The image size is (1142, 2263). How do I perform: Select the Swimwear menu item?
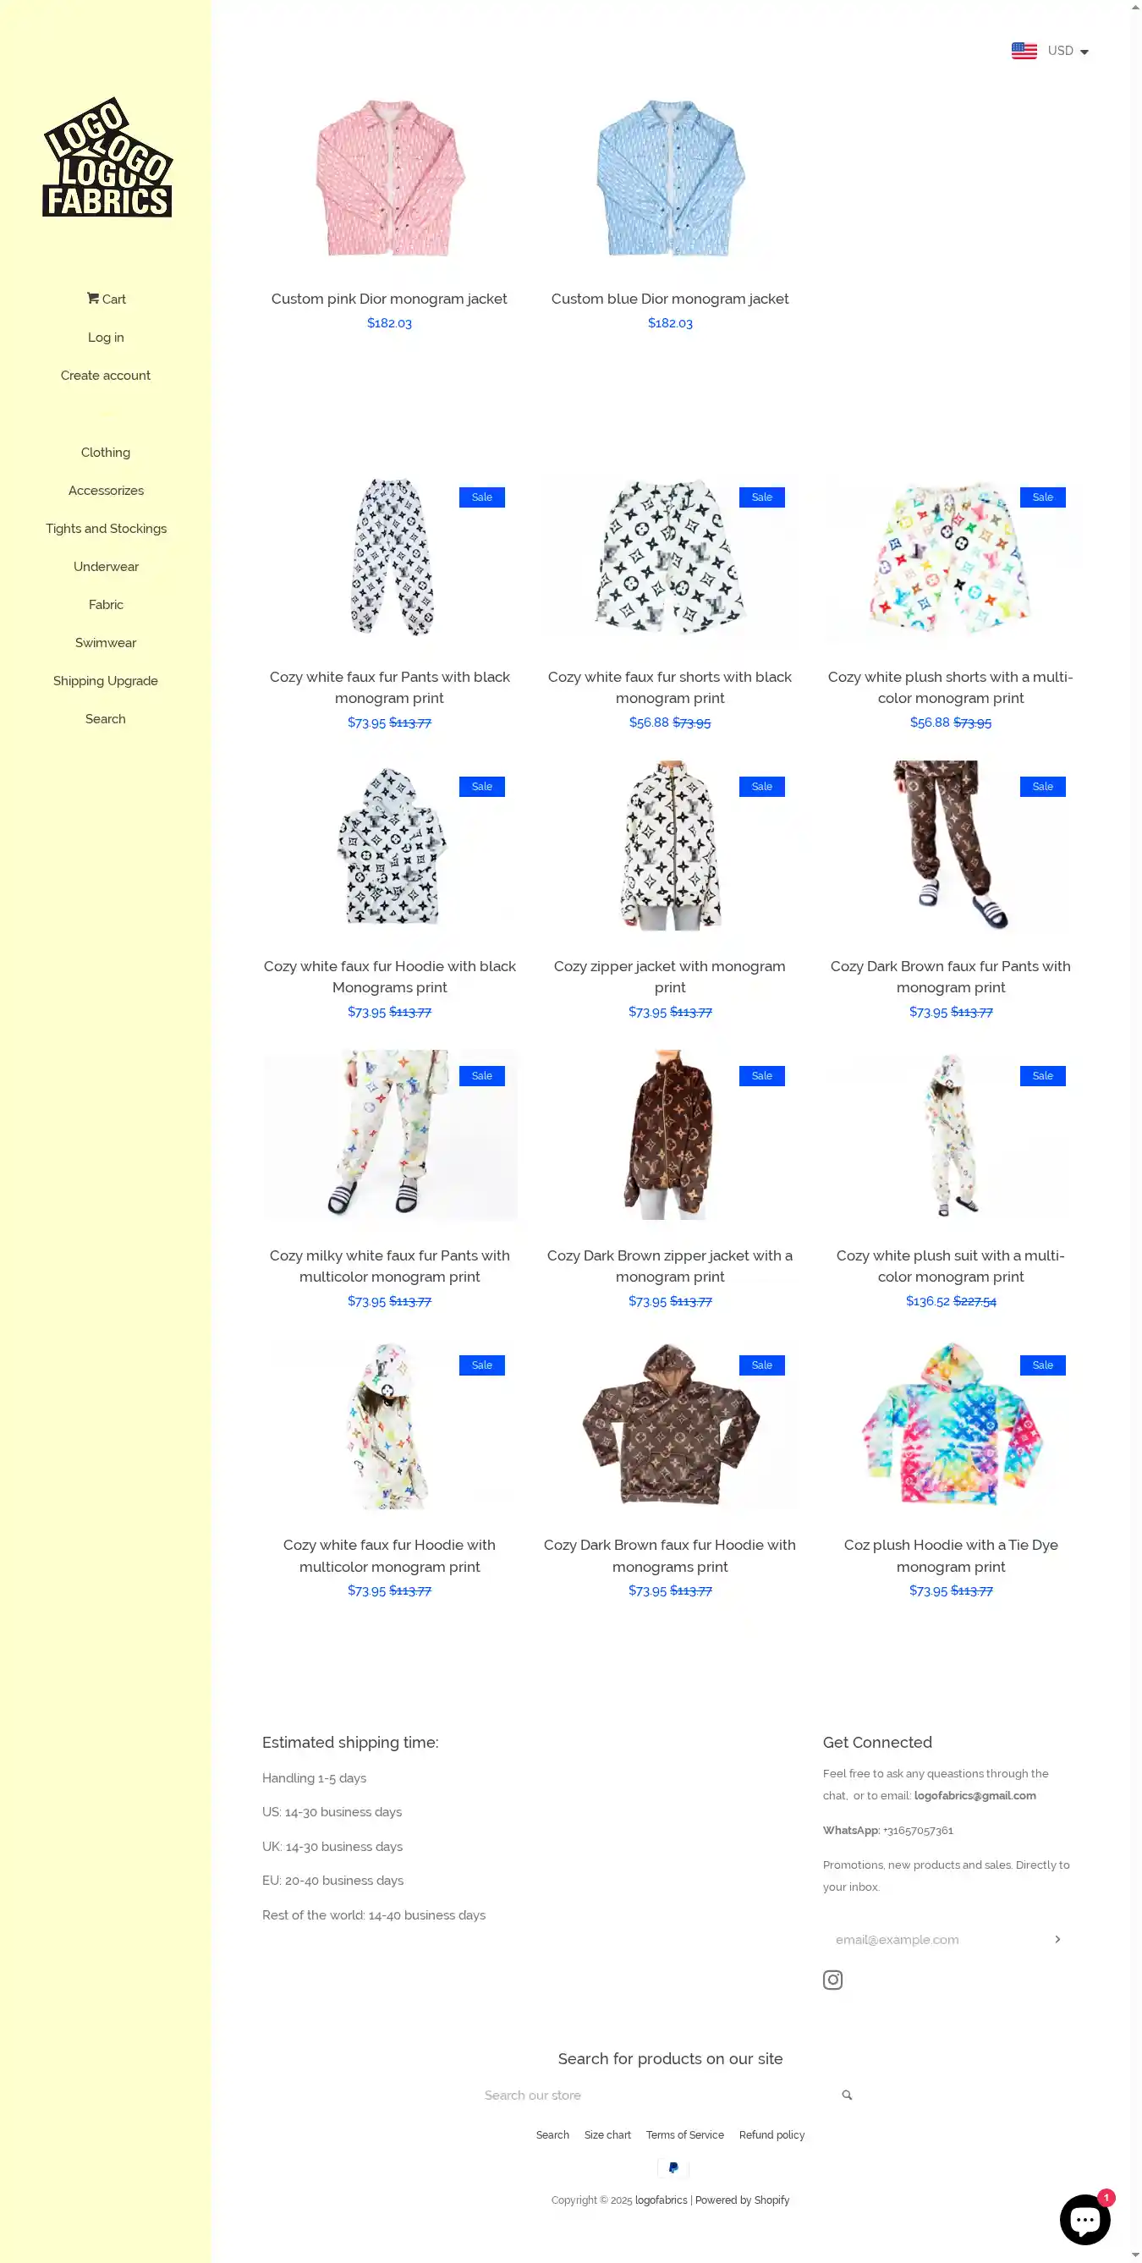106,643
